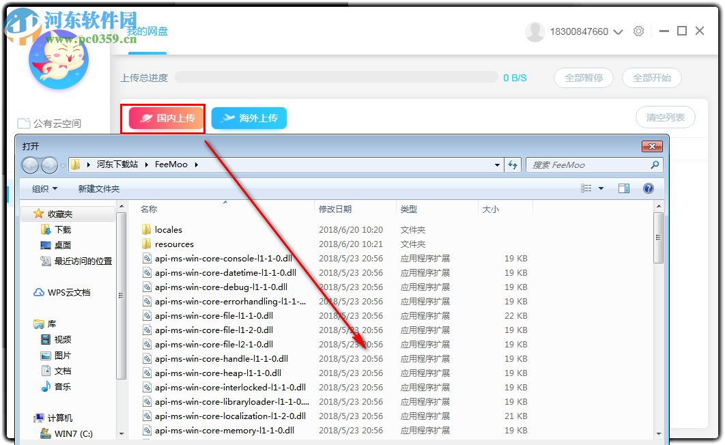725x445 pixels.
Task: Select 公有云空间 in sidebar
Action: (x=49, y=124)
